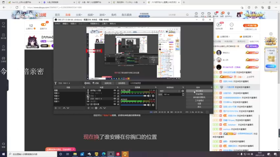Viewport: 280px width, 157px height.
Task: Open the 编辑(E) menu in OBS
Action: [x=65, y=23]
